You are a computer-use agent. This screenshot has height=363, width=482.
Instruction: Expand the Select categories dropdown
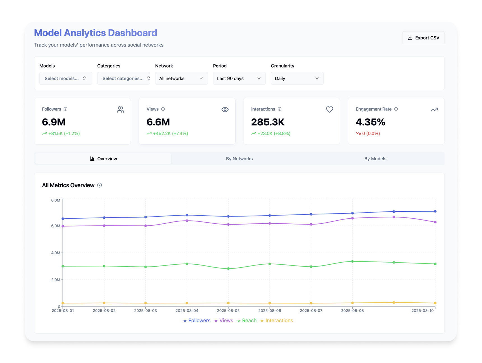click(124, 78)
